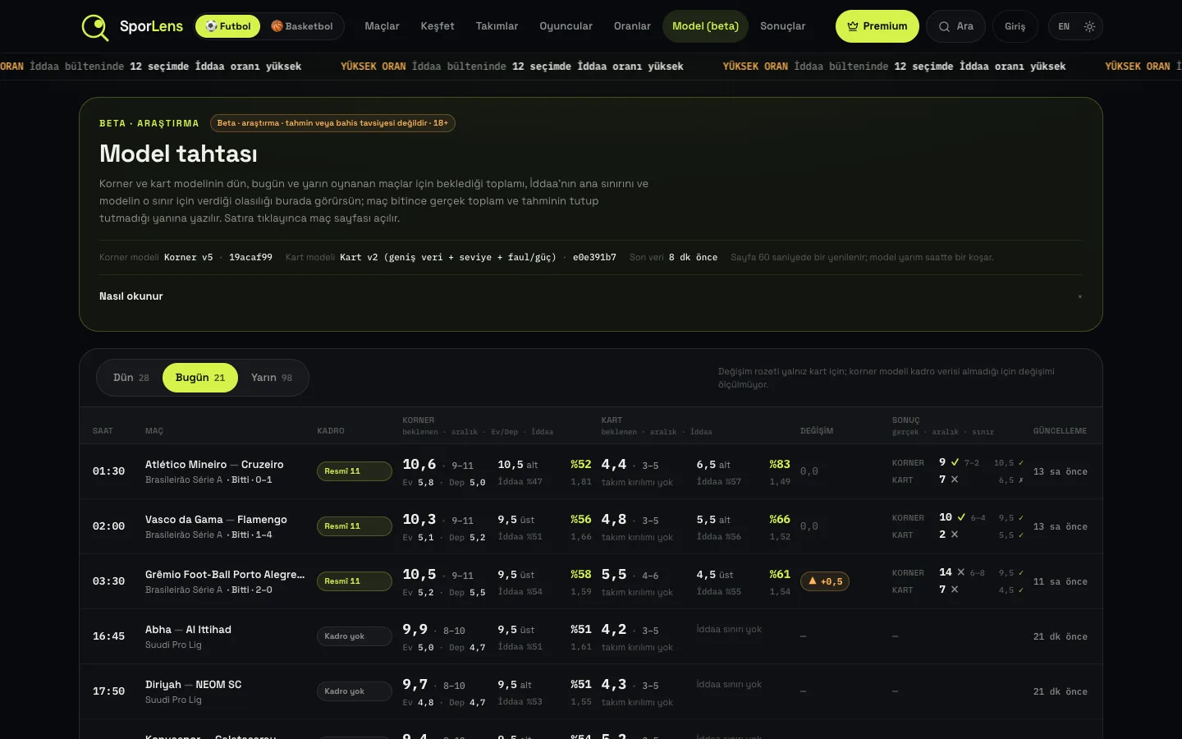Viewport: 1182px width, 739px height.
Task: Go to the Takımlar page
Action: [497, 26]
